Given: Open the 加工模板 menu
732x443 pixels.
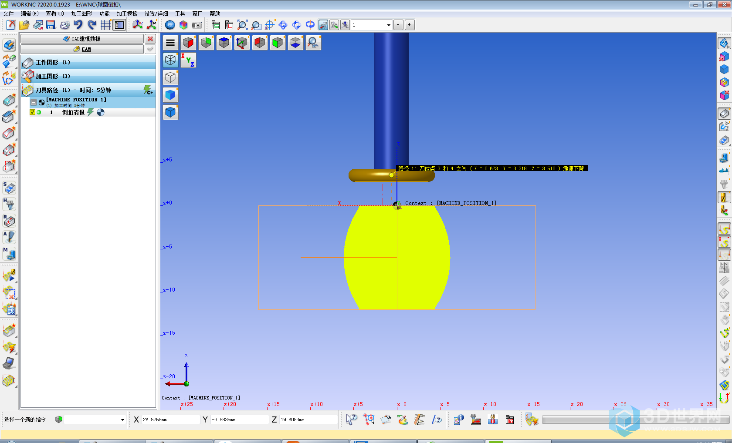Looking at the screenshot, I should click(x=127, y=13).
